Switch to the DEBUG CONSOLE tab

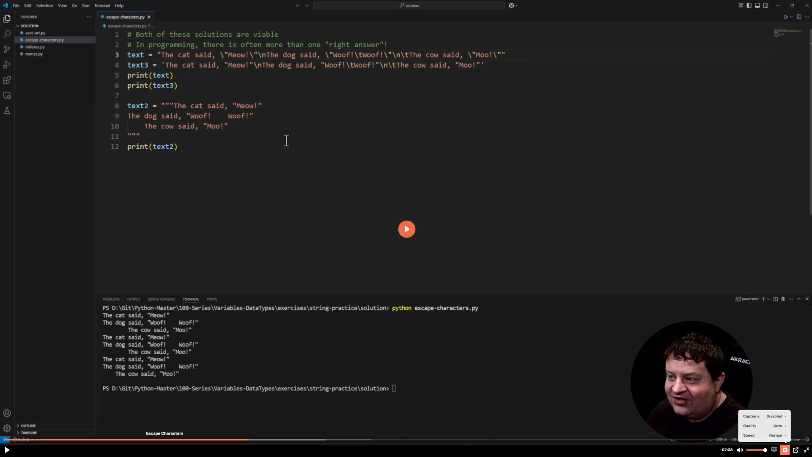tap(162, 299)
